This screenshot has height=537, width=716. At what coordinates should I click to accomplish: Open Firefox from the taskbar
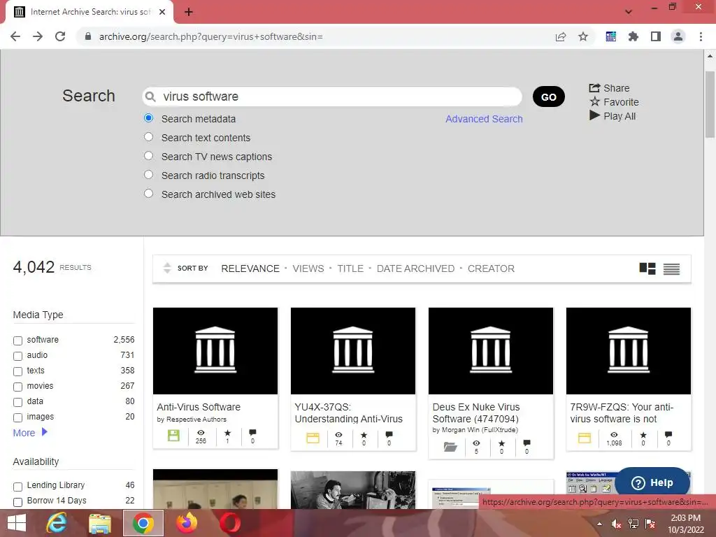coord(187,523)
